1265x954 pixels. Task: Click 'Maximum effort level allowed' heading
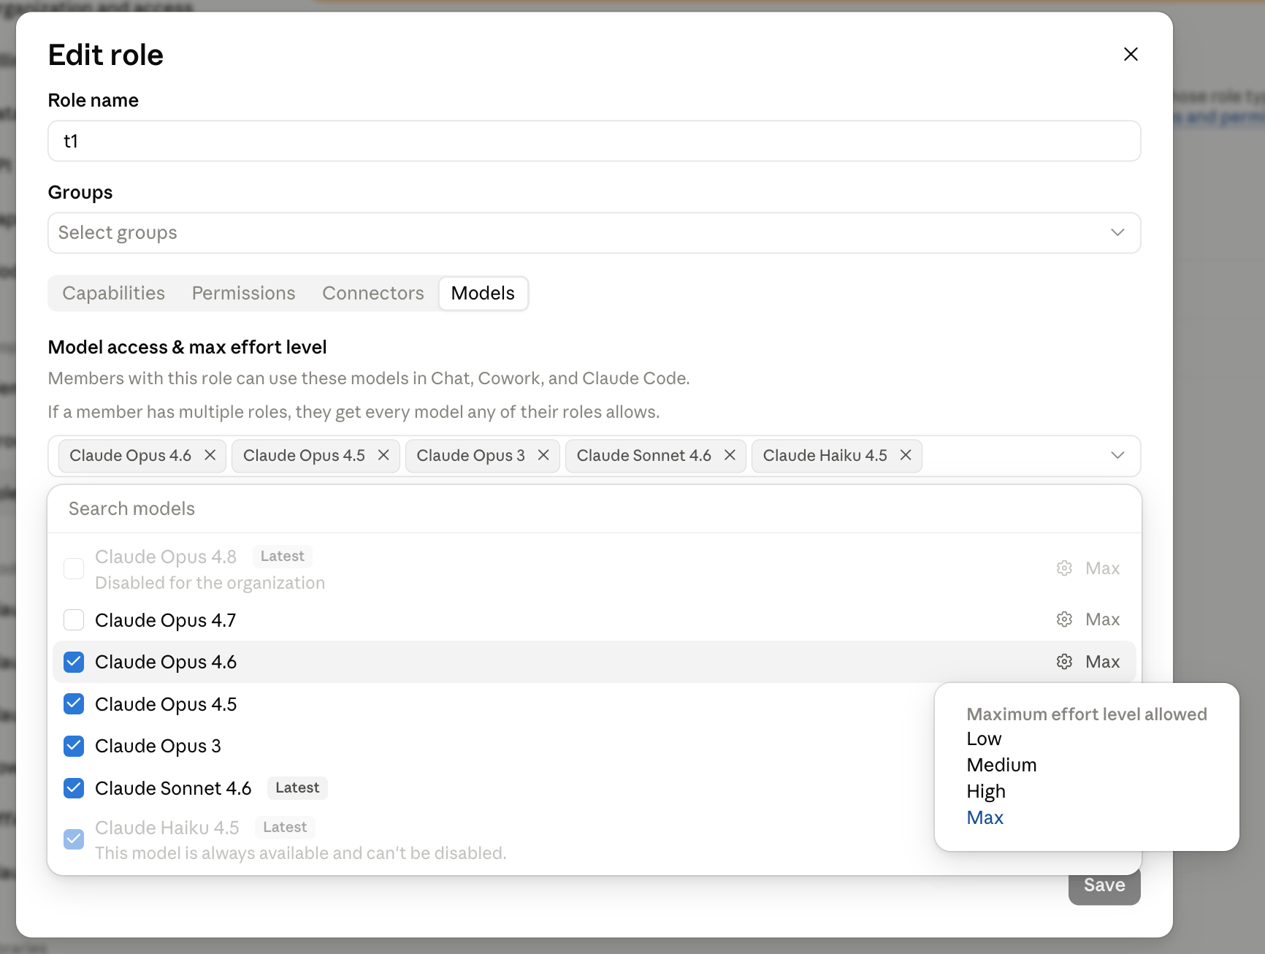[x=1087, y=714]
